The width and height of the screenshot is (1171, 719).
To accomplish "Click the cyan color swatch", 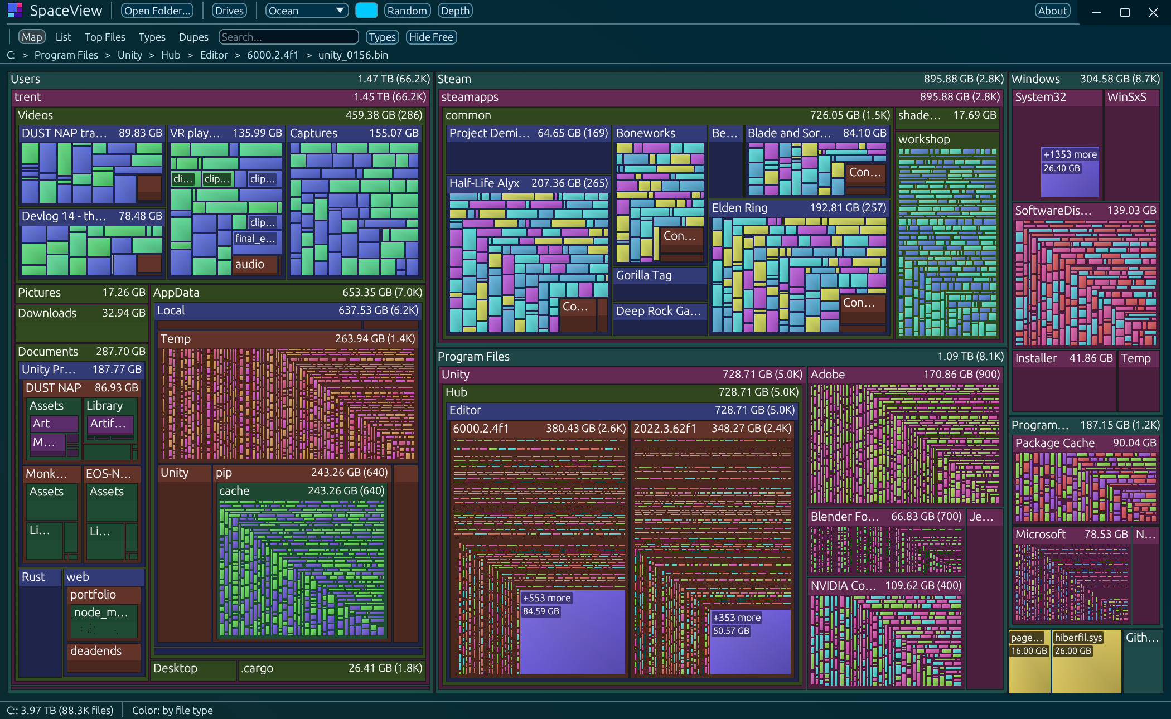I will pyautogui.click(x=366, y=11).
